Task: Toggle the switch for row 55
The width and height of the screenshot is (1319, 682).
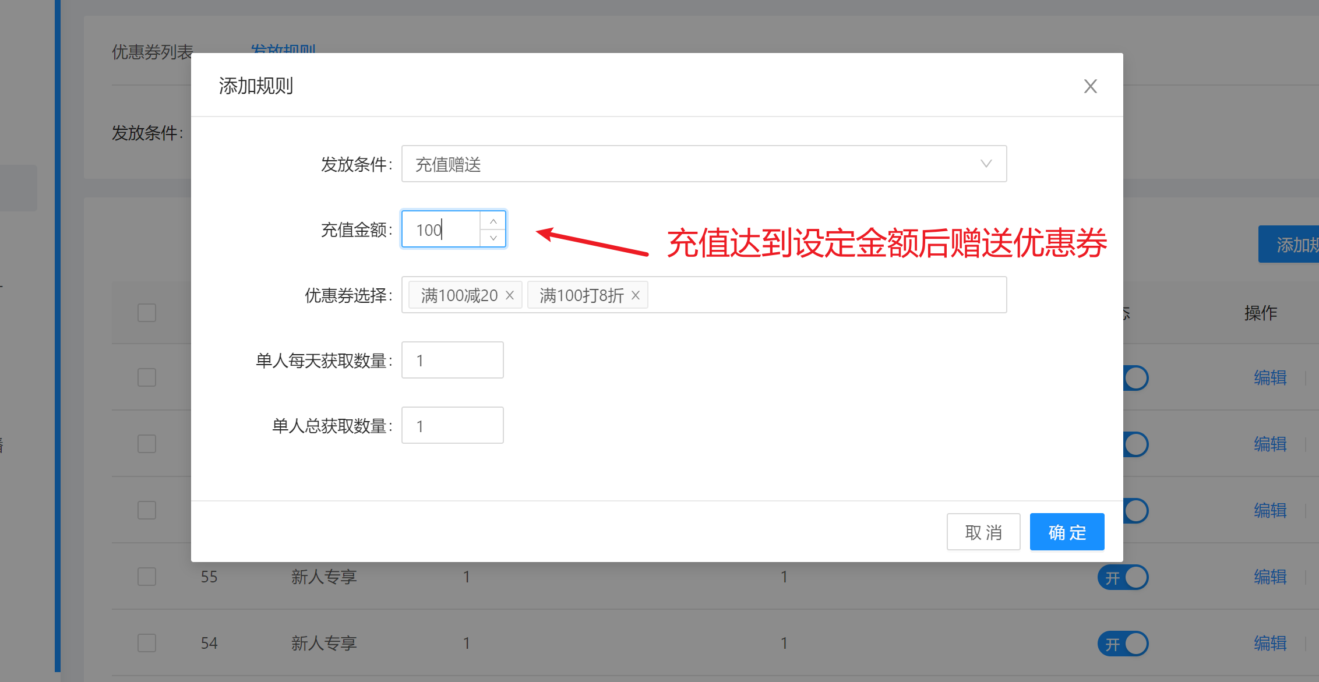Action: pyautogui.click(x=1123, y=577)
